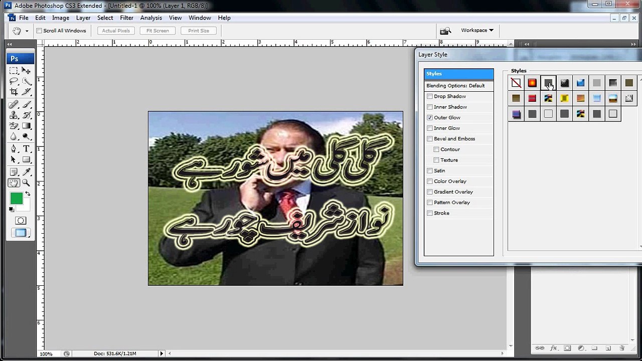Open the status bar info arrow

(162, 353)
